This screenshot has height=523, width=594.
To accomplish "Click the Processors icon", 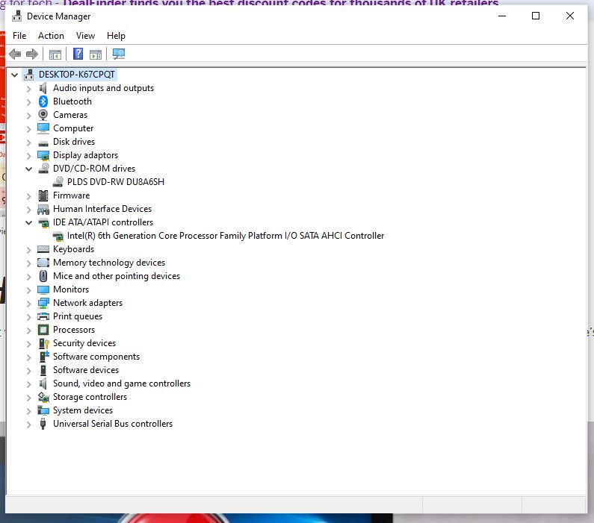I will pyautogui.click(x=43, y=330).
